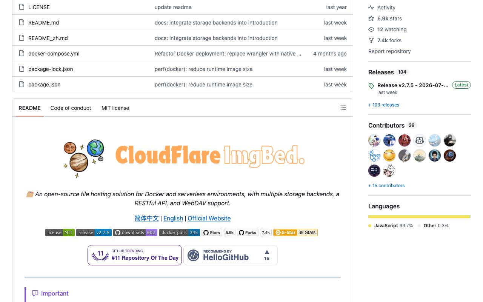This screenshot has height=302, width=483.
Task: Open the mountain landscape contributor avatar
Action: click(x=420, y=156)
